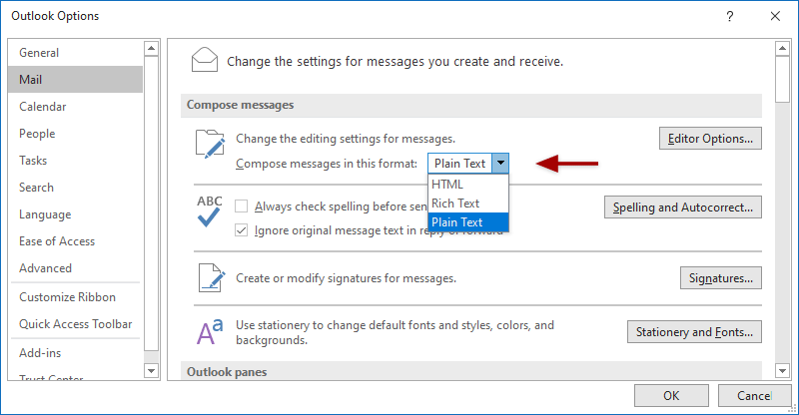Click category list scroll down arrow
The image size is (799, 415).
coord(152,371)
